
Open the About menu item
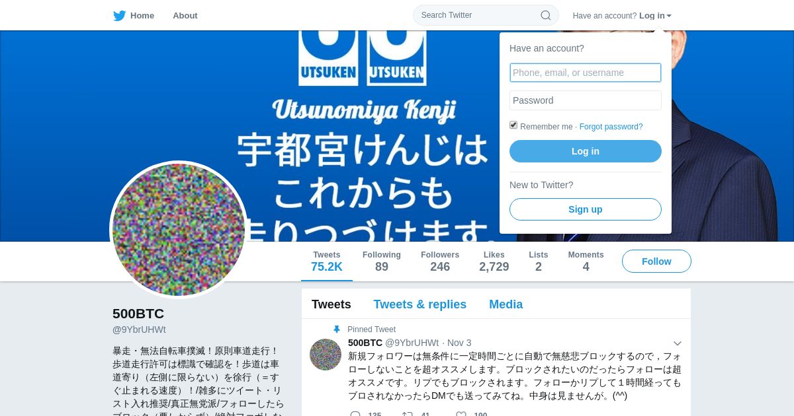coord(185,16)
